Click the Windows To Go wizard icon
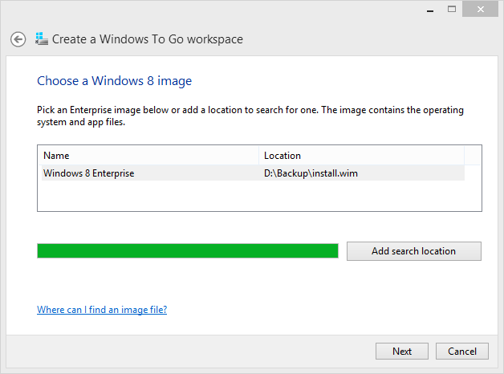This screenshot has width=504, height=374. pyautogui.click(x=42, y=39)
